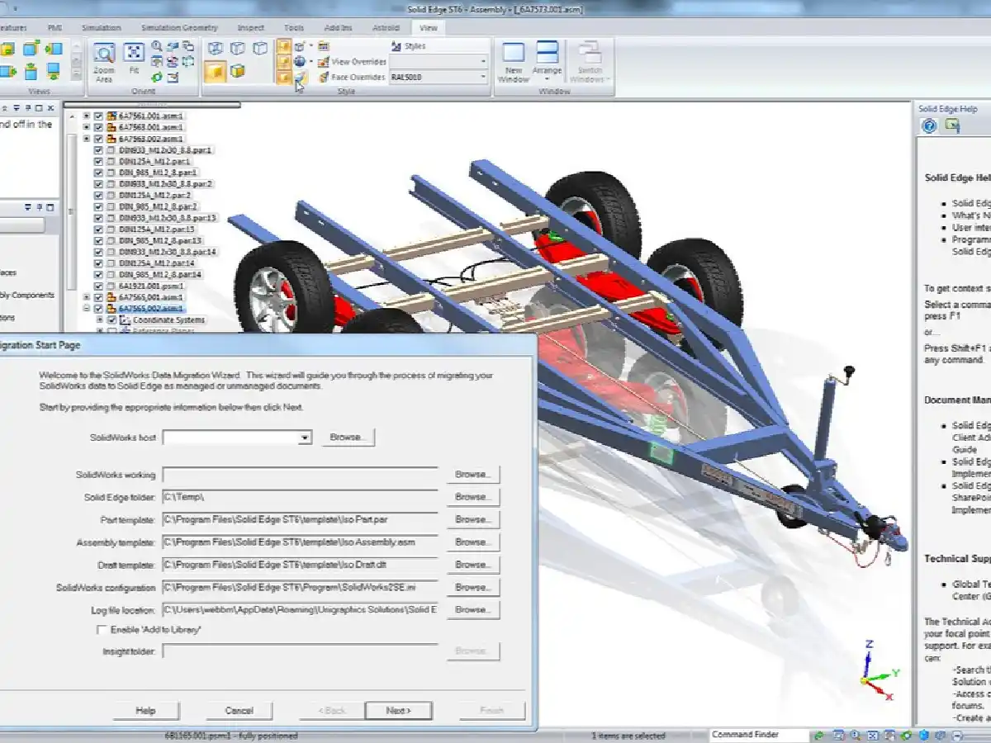
Task: Click the Face Overrides icon
Action: pos(323,77)
